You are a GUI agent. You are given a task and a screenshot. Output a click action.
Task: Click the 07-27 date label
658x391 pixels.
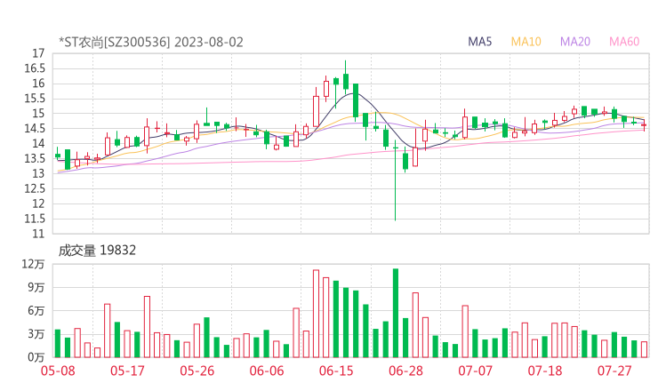[614, 371]
